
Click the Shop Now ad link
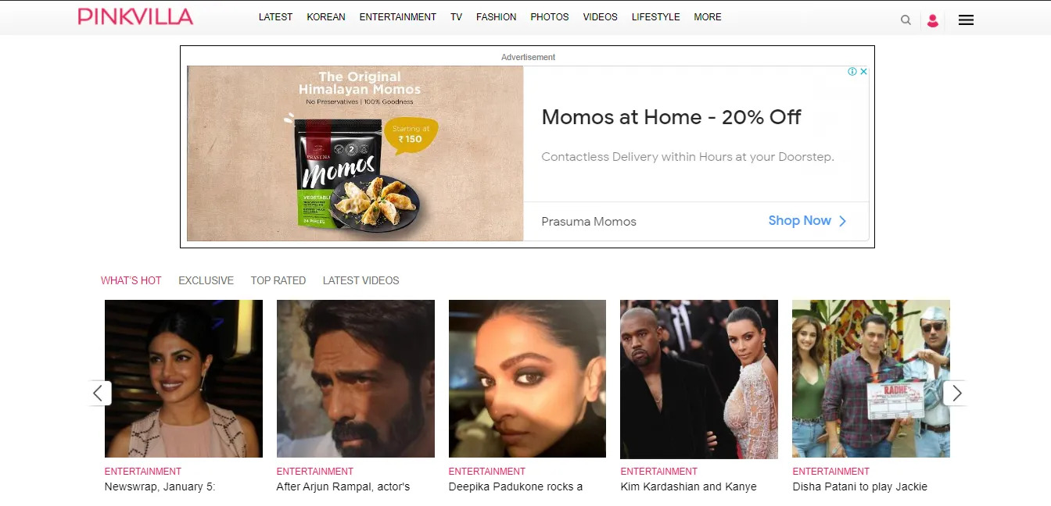tap(807, 221)
